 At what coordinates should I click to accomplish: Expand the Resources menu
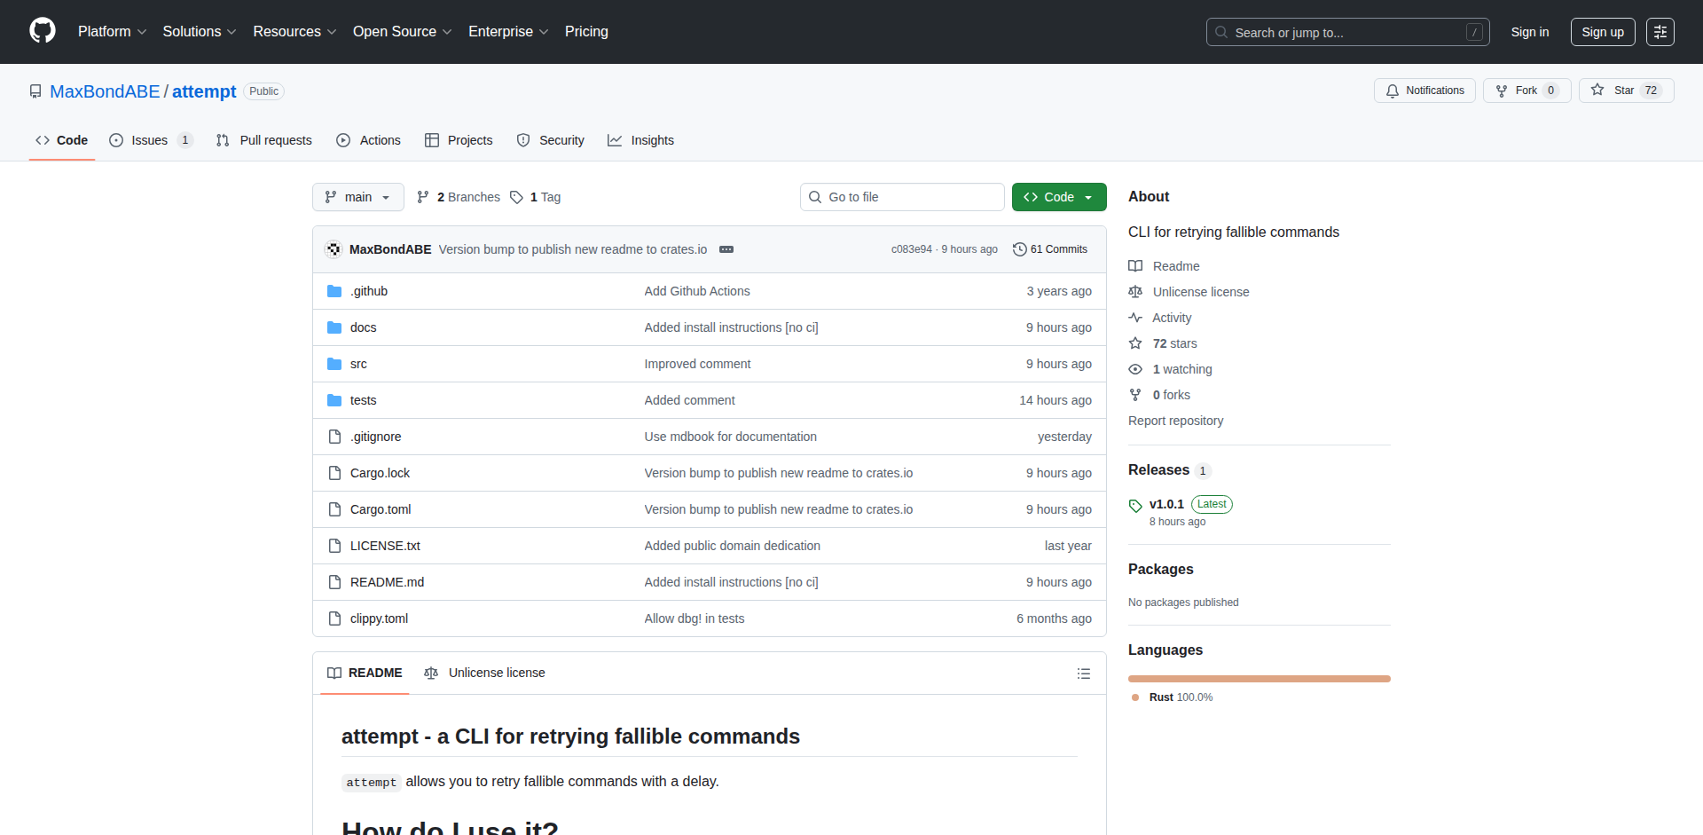(x=294, y=31)
